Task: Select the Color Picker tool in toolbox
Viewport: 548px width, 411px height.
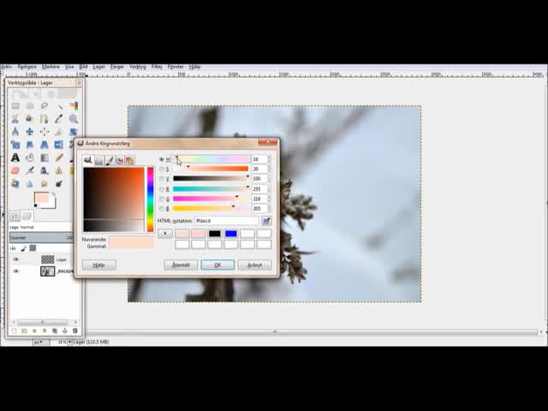Action: point(59,119)
